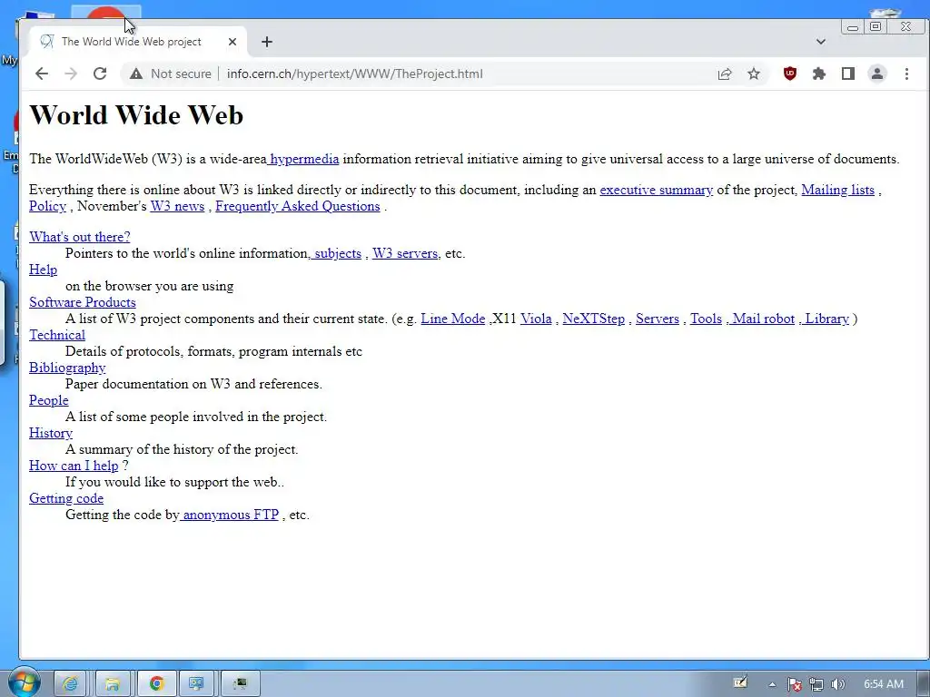Follow the People link
The height and width of the screenshot is (697, 930).
coord(49,400)
